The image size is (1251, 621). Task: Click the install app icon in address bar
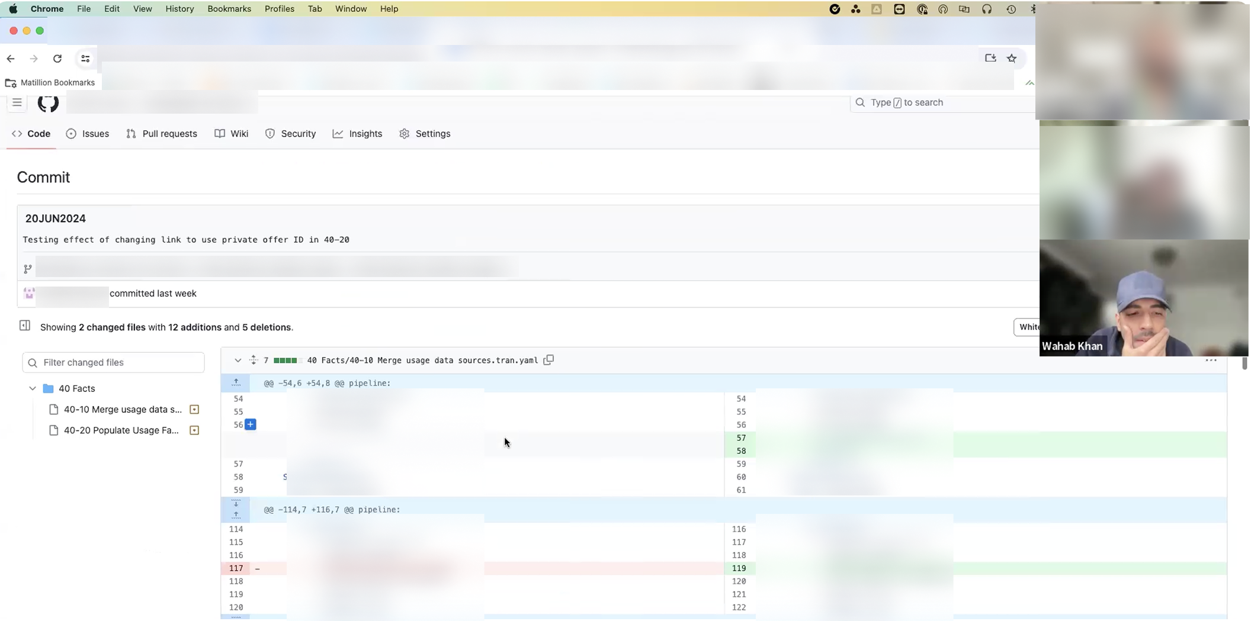(x=990, y=58)
